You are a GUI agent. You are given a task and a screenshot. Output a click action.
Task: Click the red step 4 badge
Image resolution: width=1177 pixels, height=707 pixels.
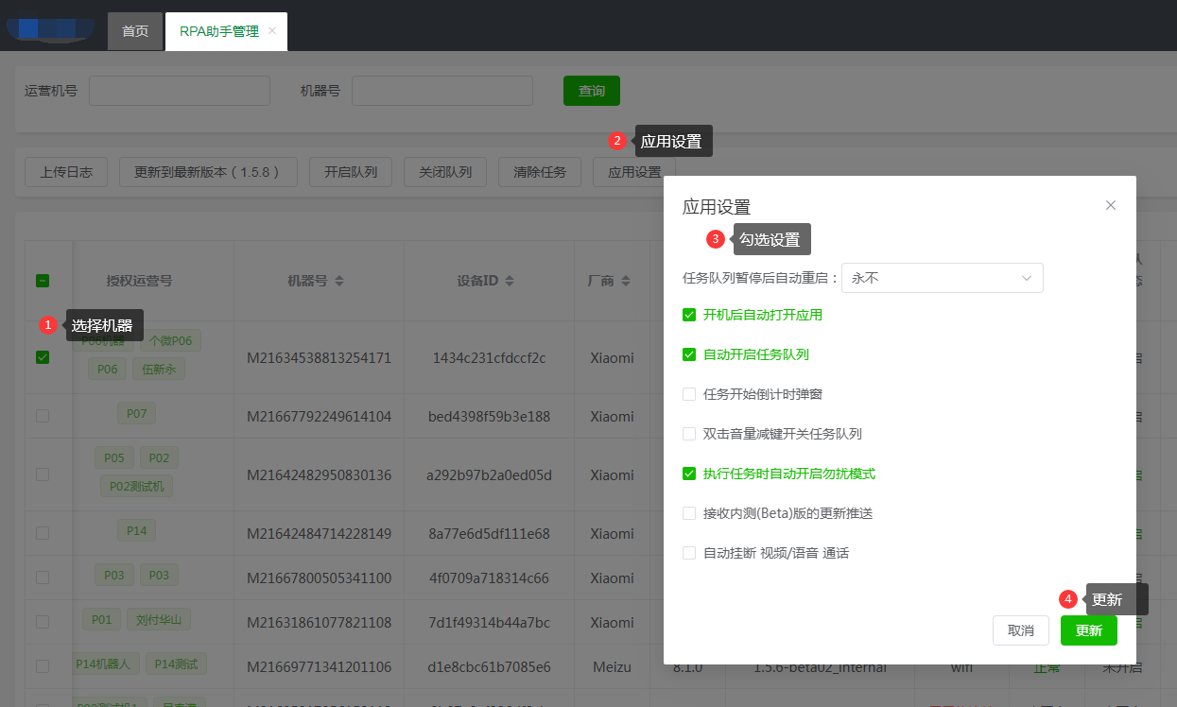(1068, 599)
